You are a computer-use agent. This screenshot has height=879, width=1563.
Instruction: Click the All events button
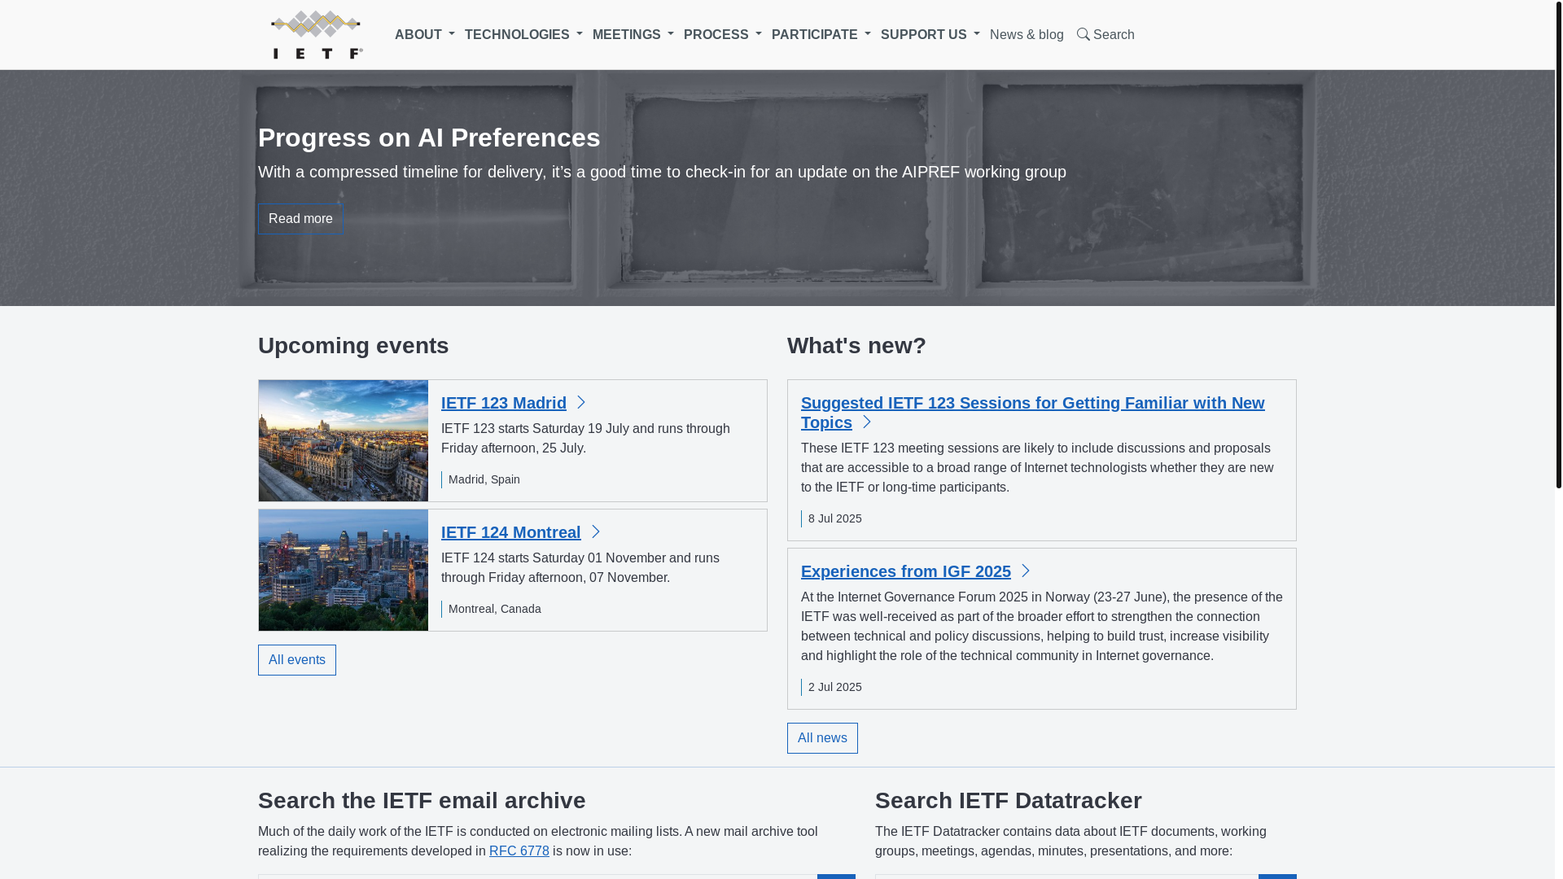coord(297,660)
